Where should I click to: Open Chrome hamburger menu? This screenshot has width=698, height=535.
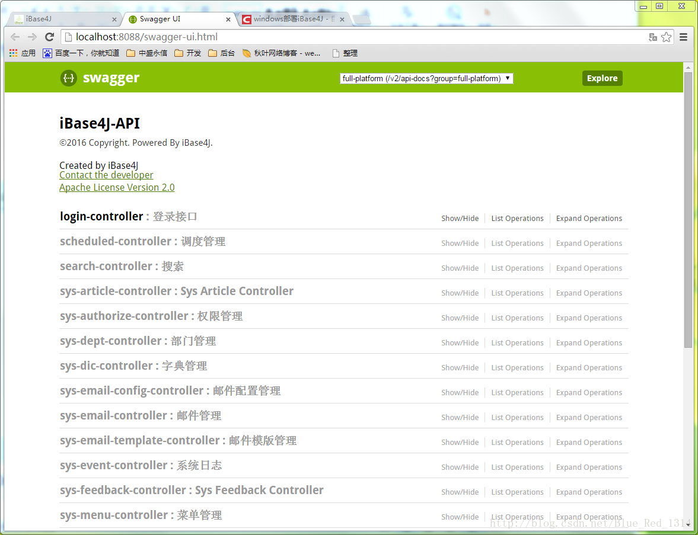683,37
